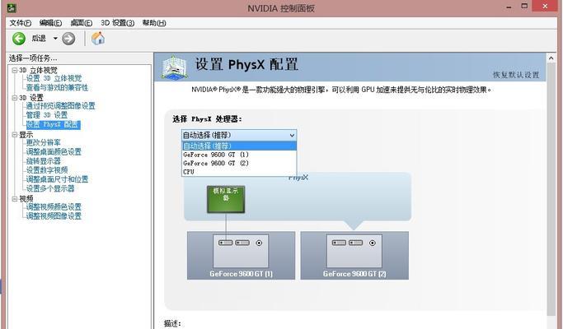Viewport: 563px width, 329px height.
Task: Open the 帮助(H) menu
Action: click(154, 23)
